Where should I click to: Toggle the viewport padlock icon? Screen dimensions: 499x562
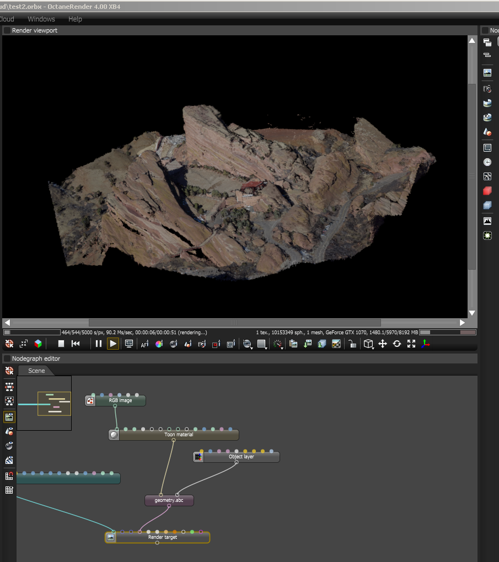pos(352,344)
